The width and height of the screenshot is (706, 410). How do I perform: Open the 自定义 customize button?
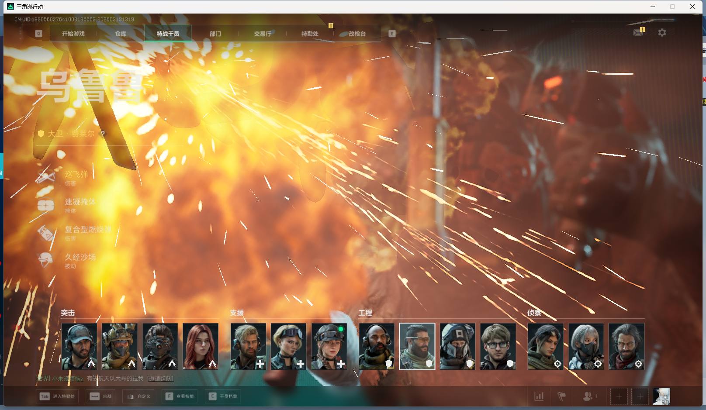pyautogui.click(x=138, y=396)
